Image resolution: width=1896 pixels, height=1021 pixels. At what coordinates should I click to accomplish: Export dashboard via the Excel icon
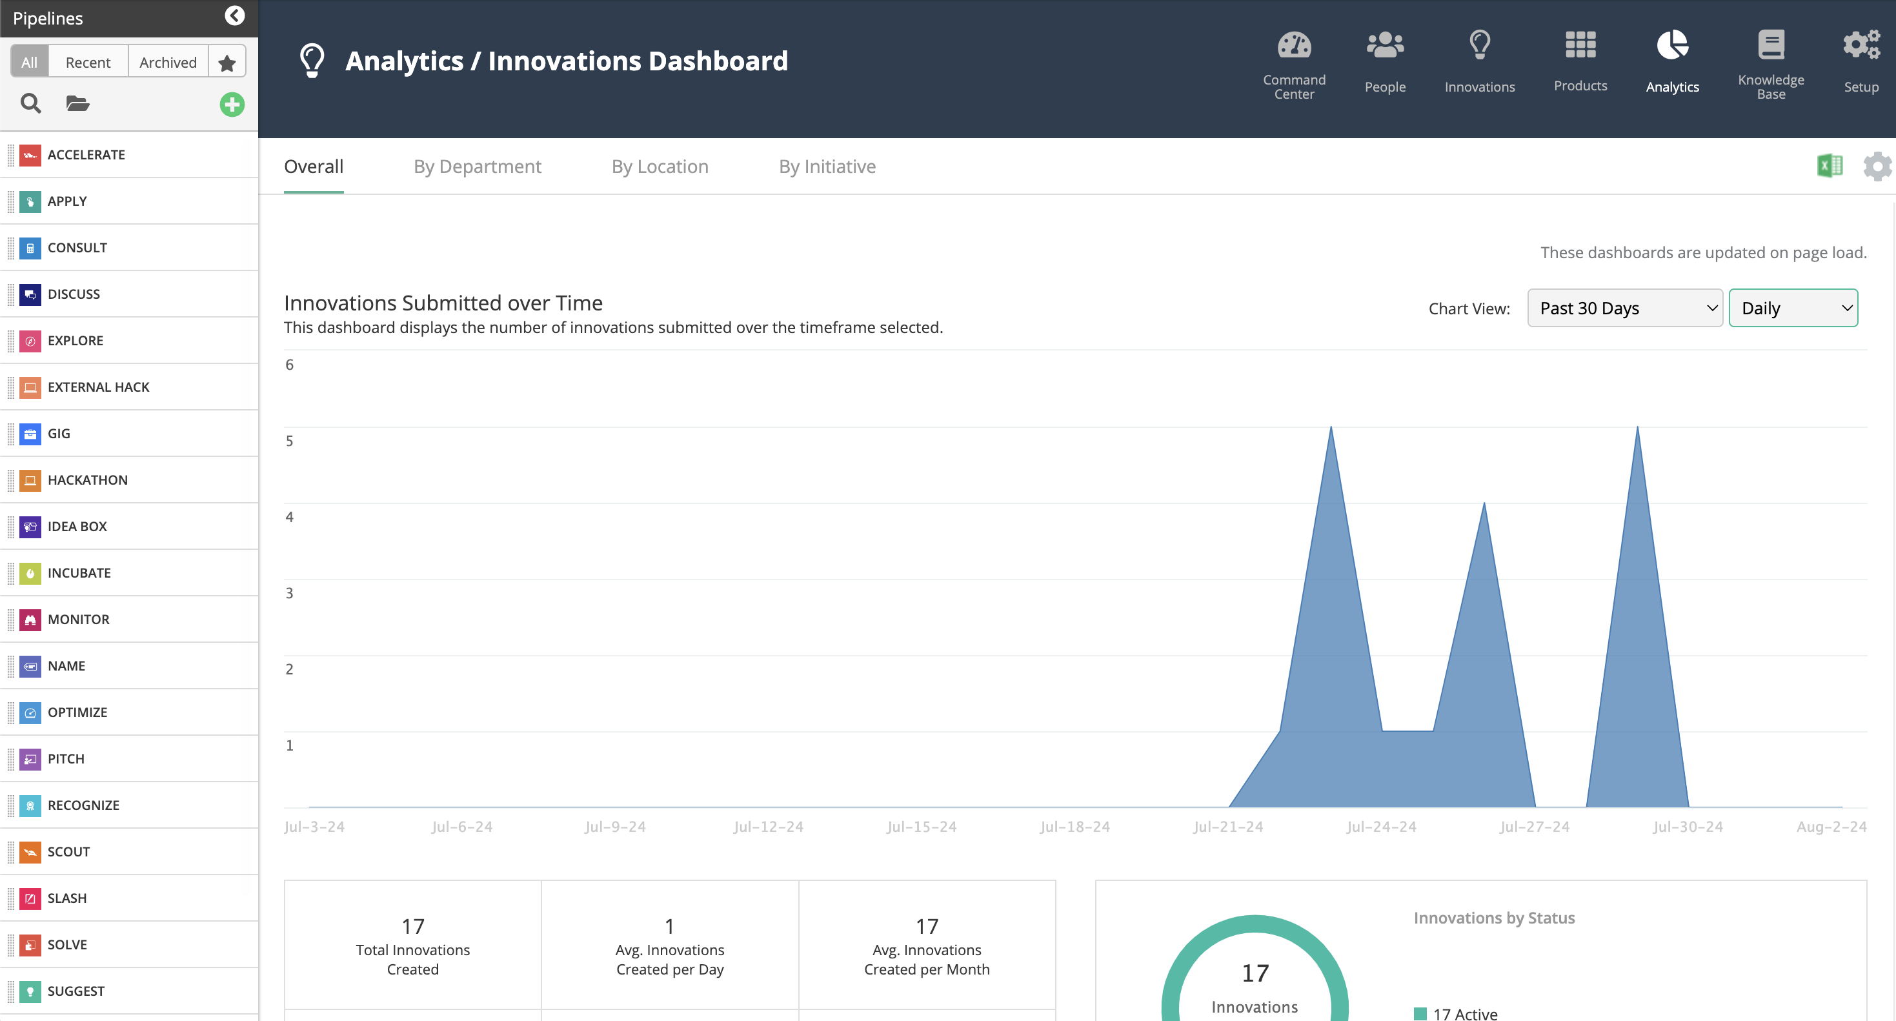pos(1830,166)
